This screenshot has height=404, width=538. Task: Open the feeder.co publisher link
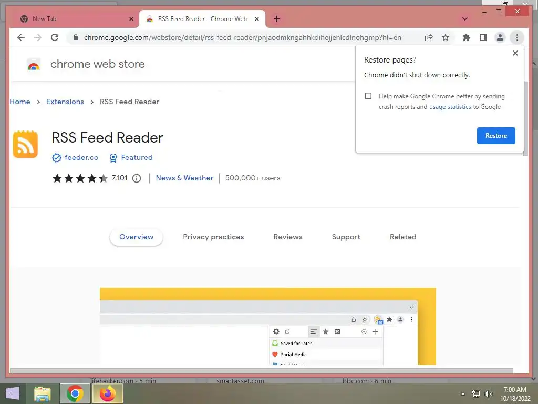tap(81, 157)
